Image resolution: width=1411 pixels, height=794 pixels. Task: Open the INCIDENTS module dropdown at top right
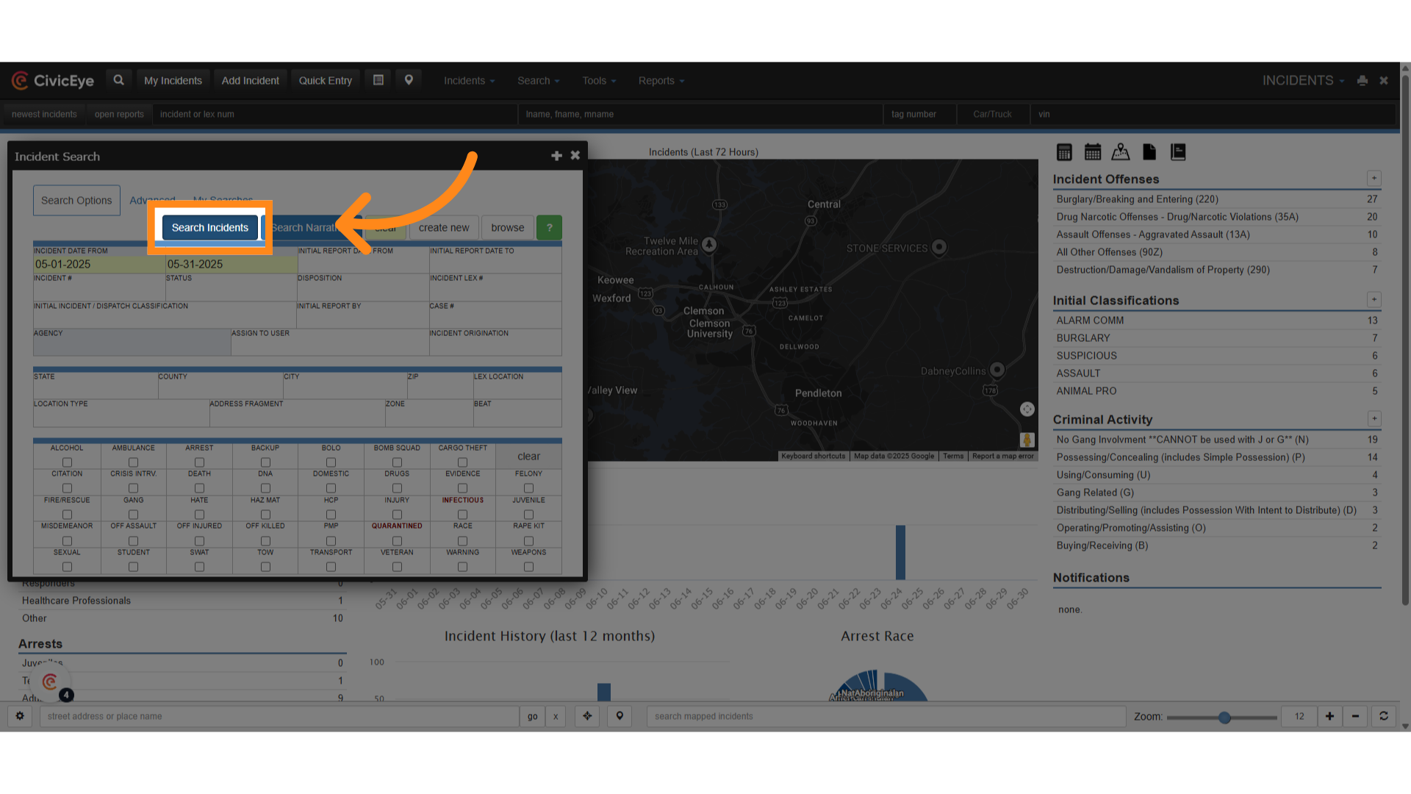coord(1303,81)
